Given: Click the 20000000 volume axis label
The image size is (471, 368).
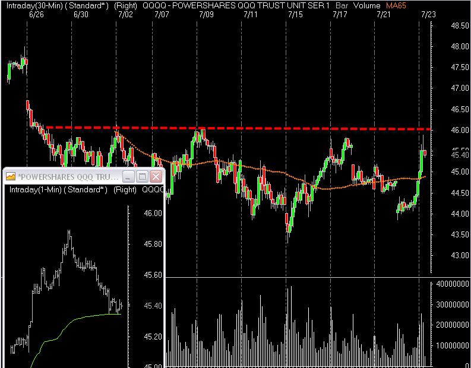Looking at the screenshot, I should coord(452,325).
